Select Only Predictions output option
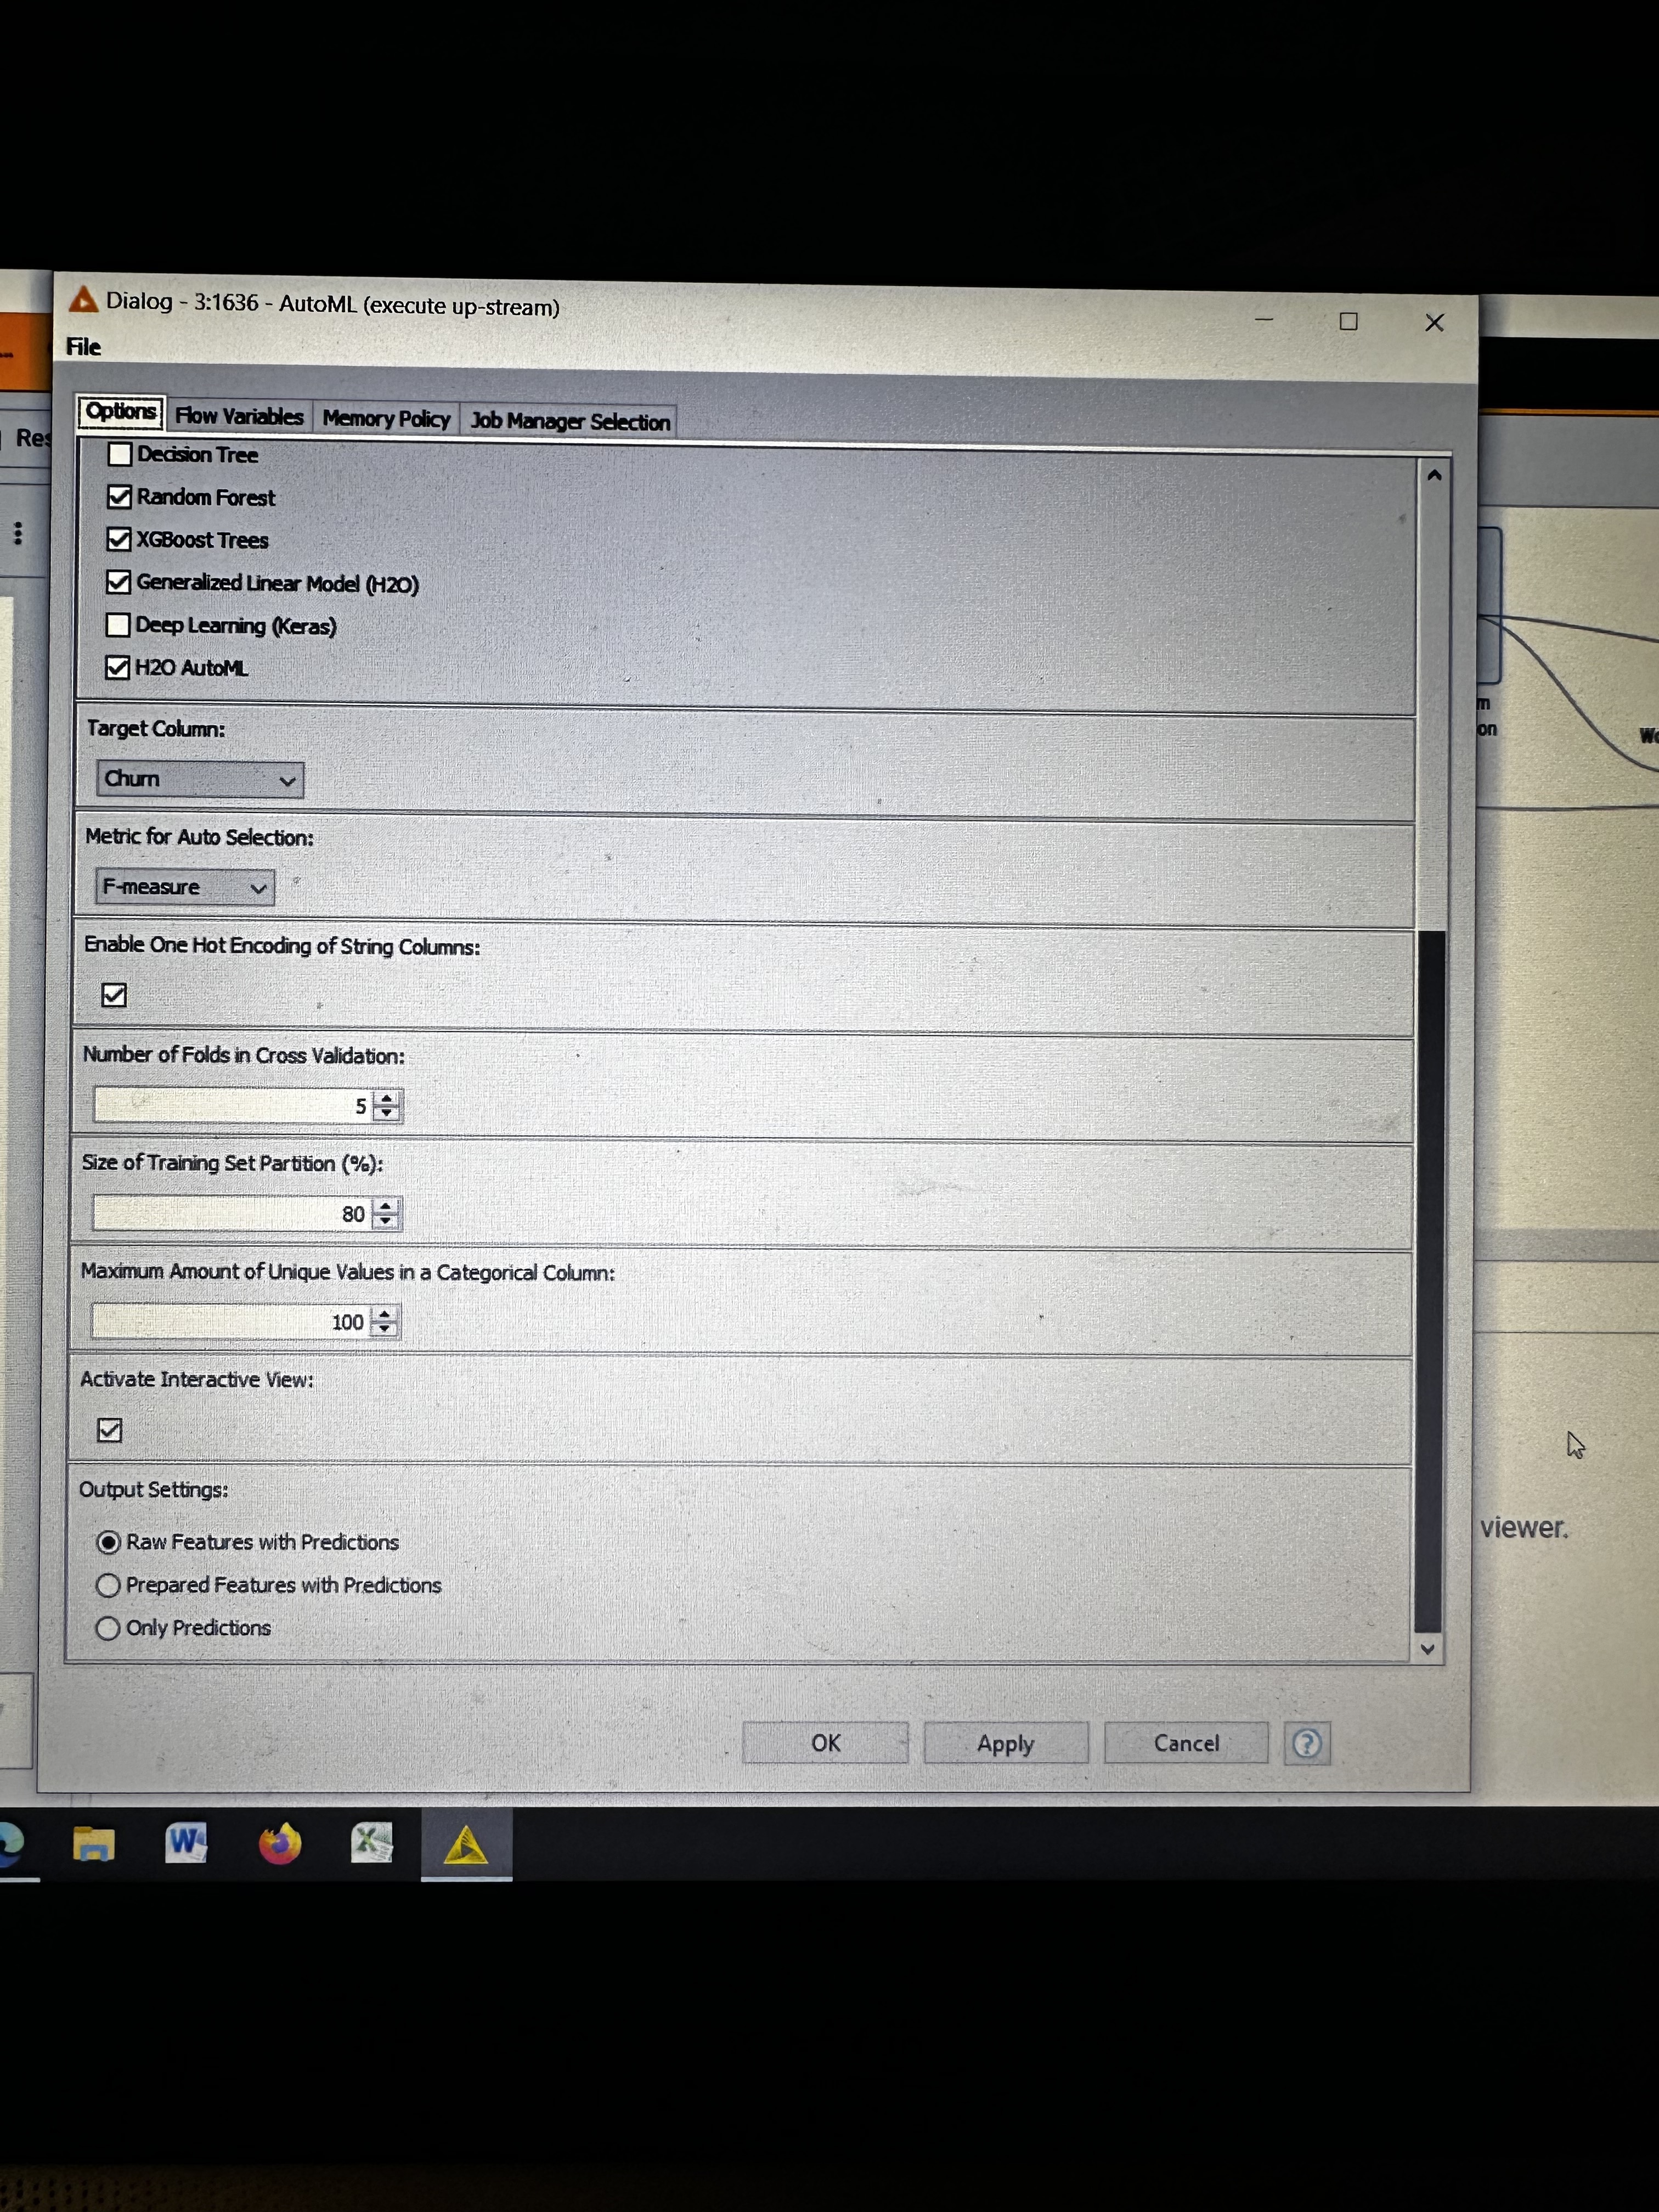 [x=107, y=1628]
